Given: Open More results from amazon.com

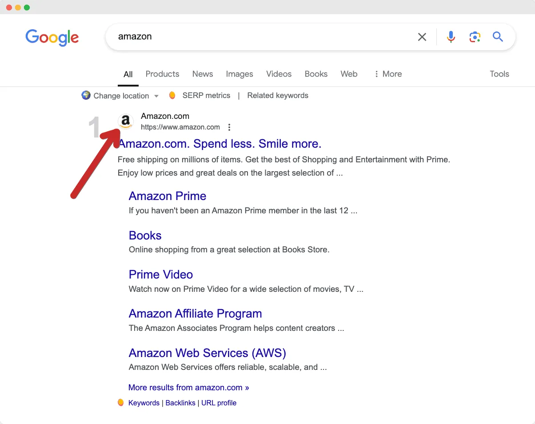Looking at the screenshot, I should pyautogui.click(x=188, y=387).
